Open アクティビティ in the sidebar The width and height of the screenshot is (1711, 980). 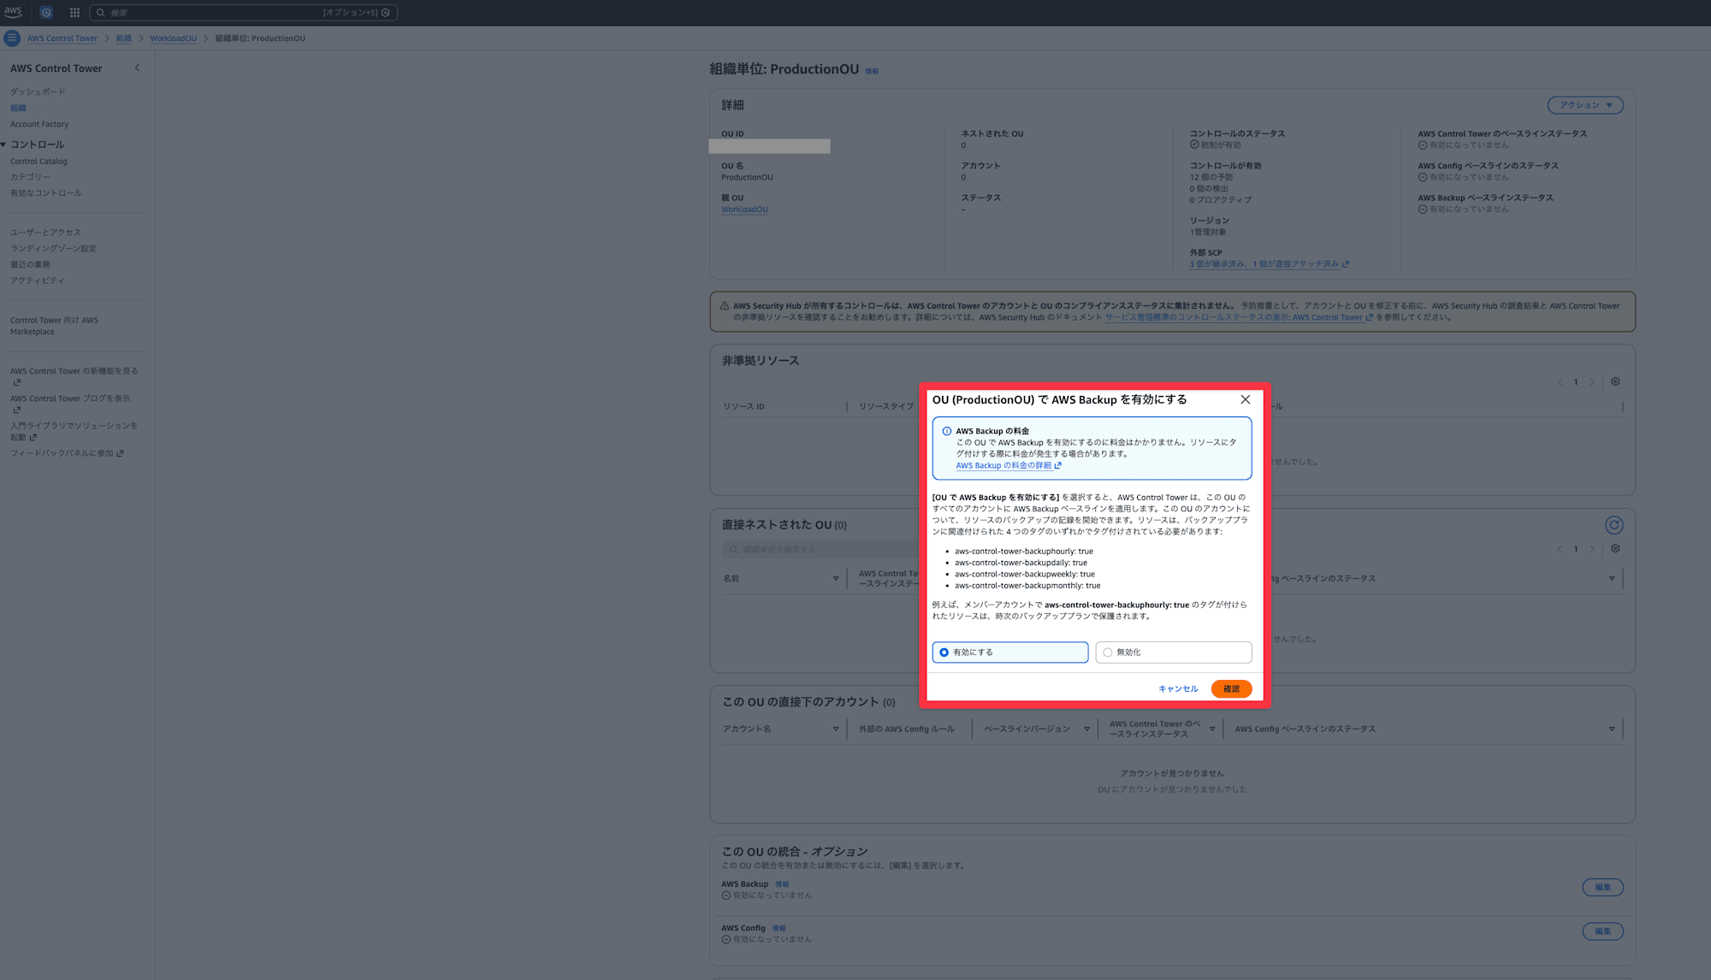[37, 280]
